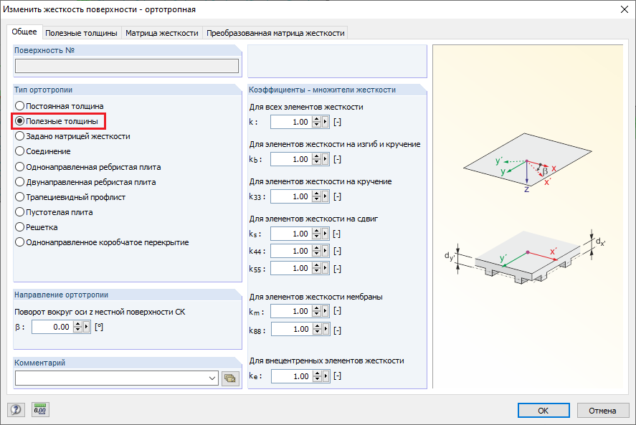Image resolution: width=636 pixels, height=425 pixels.
Task: Click the k44 value field
Action: click(291, 251)
